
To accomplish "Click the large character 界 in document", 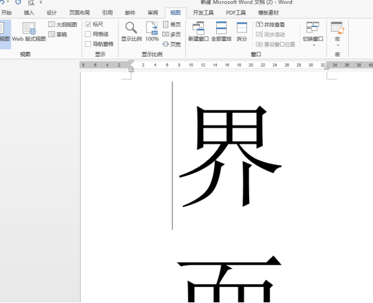I will (x=230, y=156).
